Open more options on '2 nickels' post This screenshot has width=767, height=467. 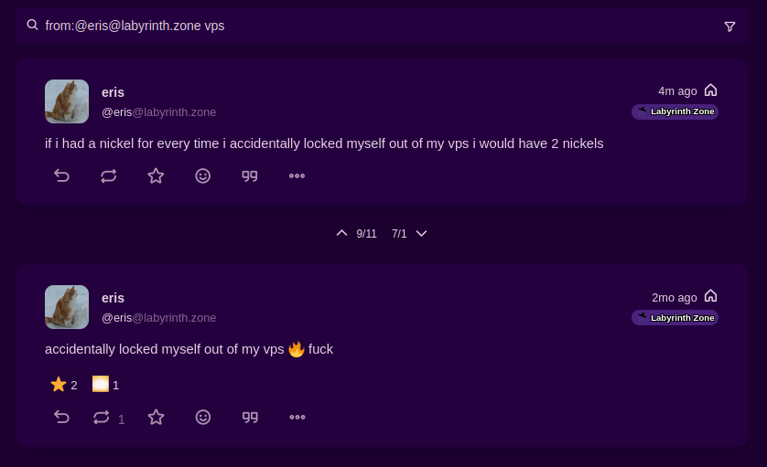click(x=297, y=175)
